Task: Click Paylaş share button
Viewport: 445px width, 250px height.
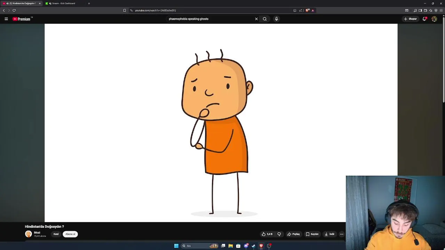Action: coord(293,234)
